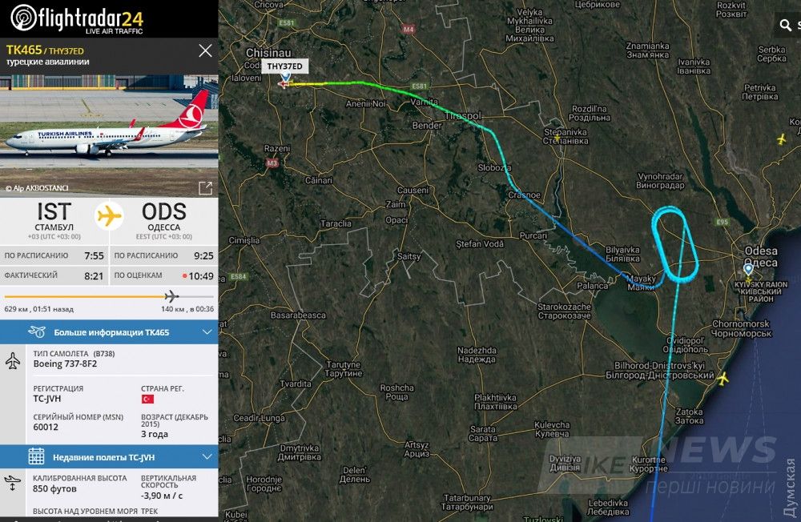
Task: Click the Odesa airport pin marker
Action: pyautogui.click(x=748, y=270)
